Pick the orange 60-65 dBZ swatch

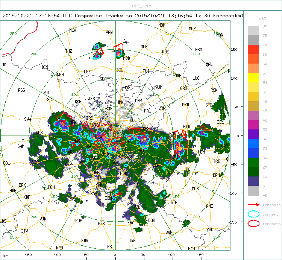(x=253, y=59)
